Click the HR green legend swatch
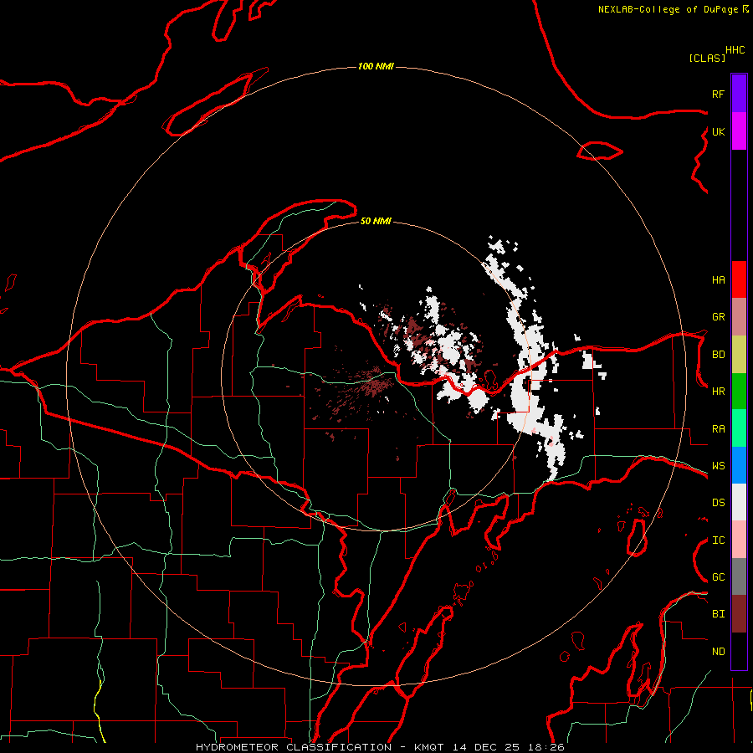The height and width of the screenshot is (753, 753). coord(739,392)
